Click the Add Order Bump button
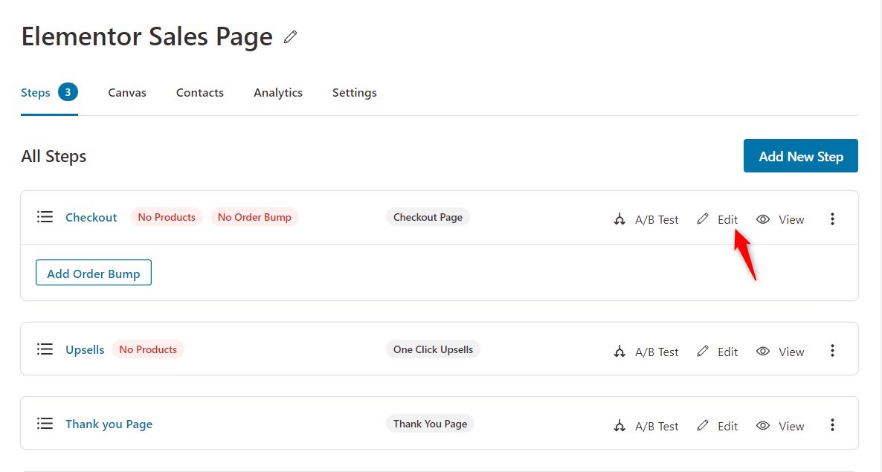Image resolution: width=882 pixels, height=472 pixels. click(x=93, y=273)
